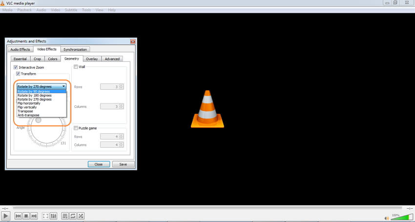Screen dimensions: 415x222
Task: Enable the Puzzle game checkbox
Action: tap(76, 128)
